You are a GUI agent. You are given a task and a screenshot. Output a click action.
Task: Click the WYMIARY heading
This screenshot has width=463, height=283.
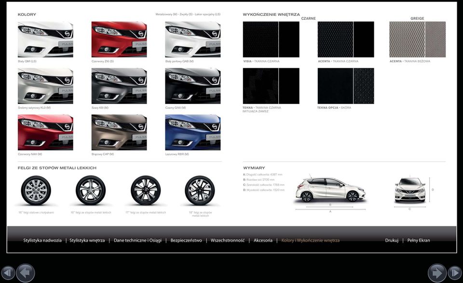coord(254,168)
